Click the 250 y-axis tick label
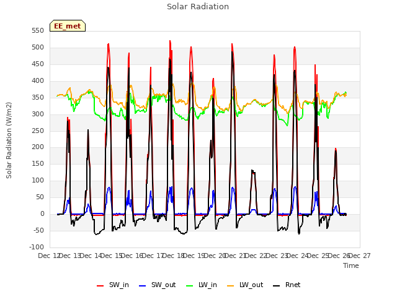Screen dimensions: 397x297 pos(38,131)
